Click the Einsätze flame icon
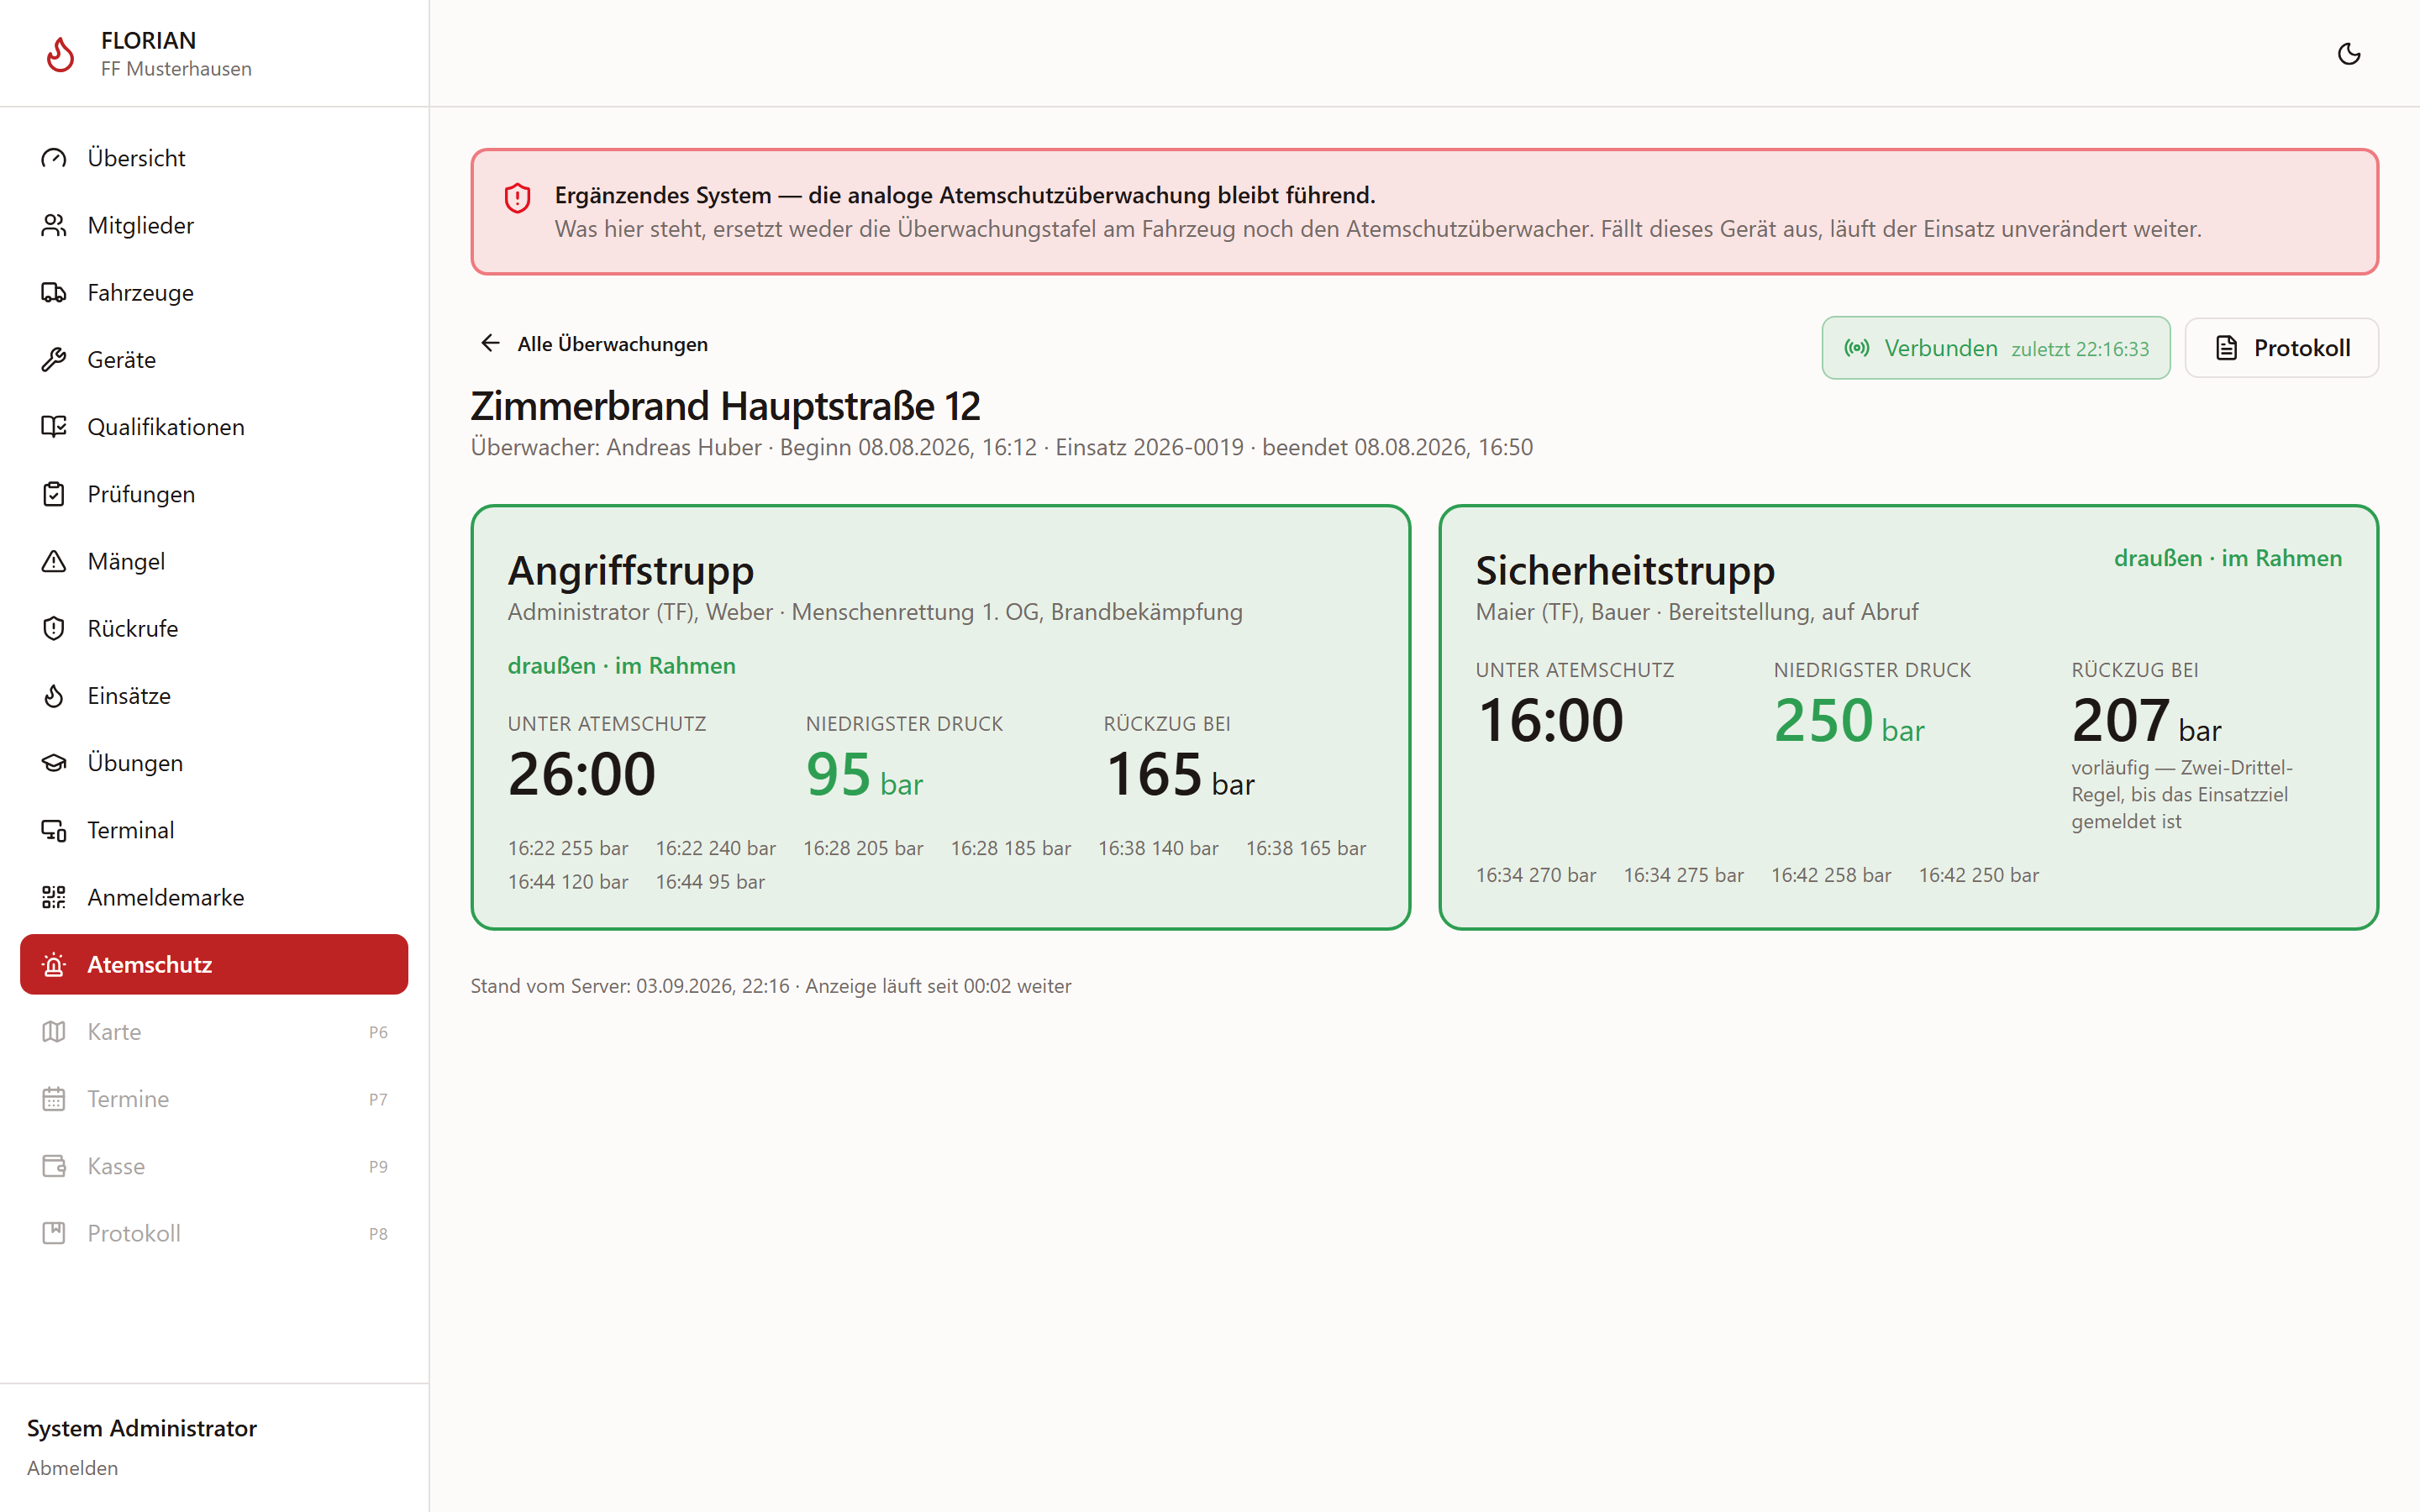The image size is (2420, 1512). tap(54, 695)
